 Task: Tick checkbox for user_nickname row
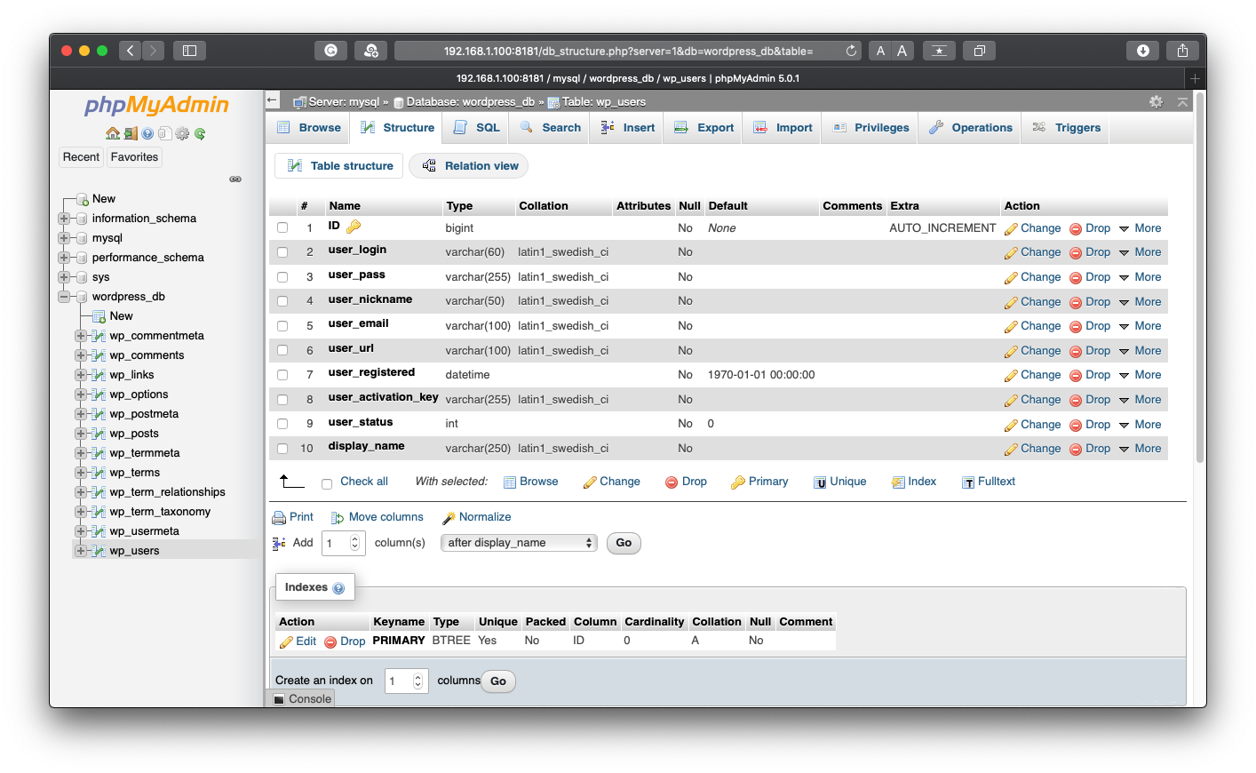coord(282,301)
